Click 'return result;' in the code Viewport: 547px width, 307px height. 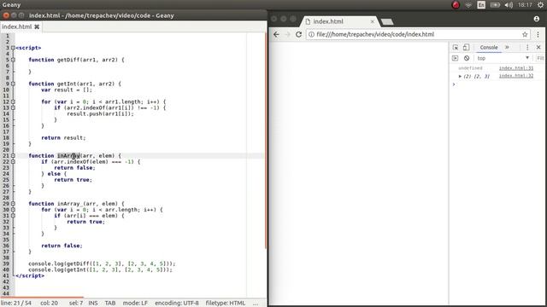coord(63,138)
